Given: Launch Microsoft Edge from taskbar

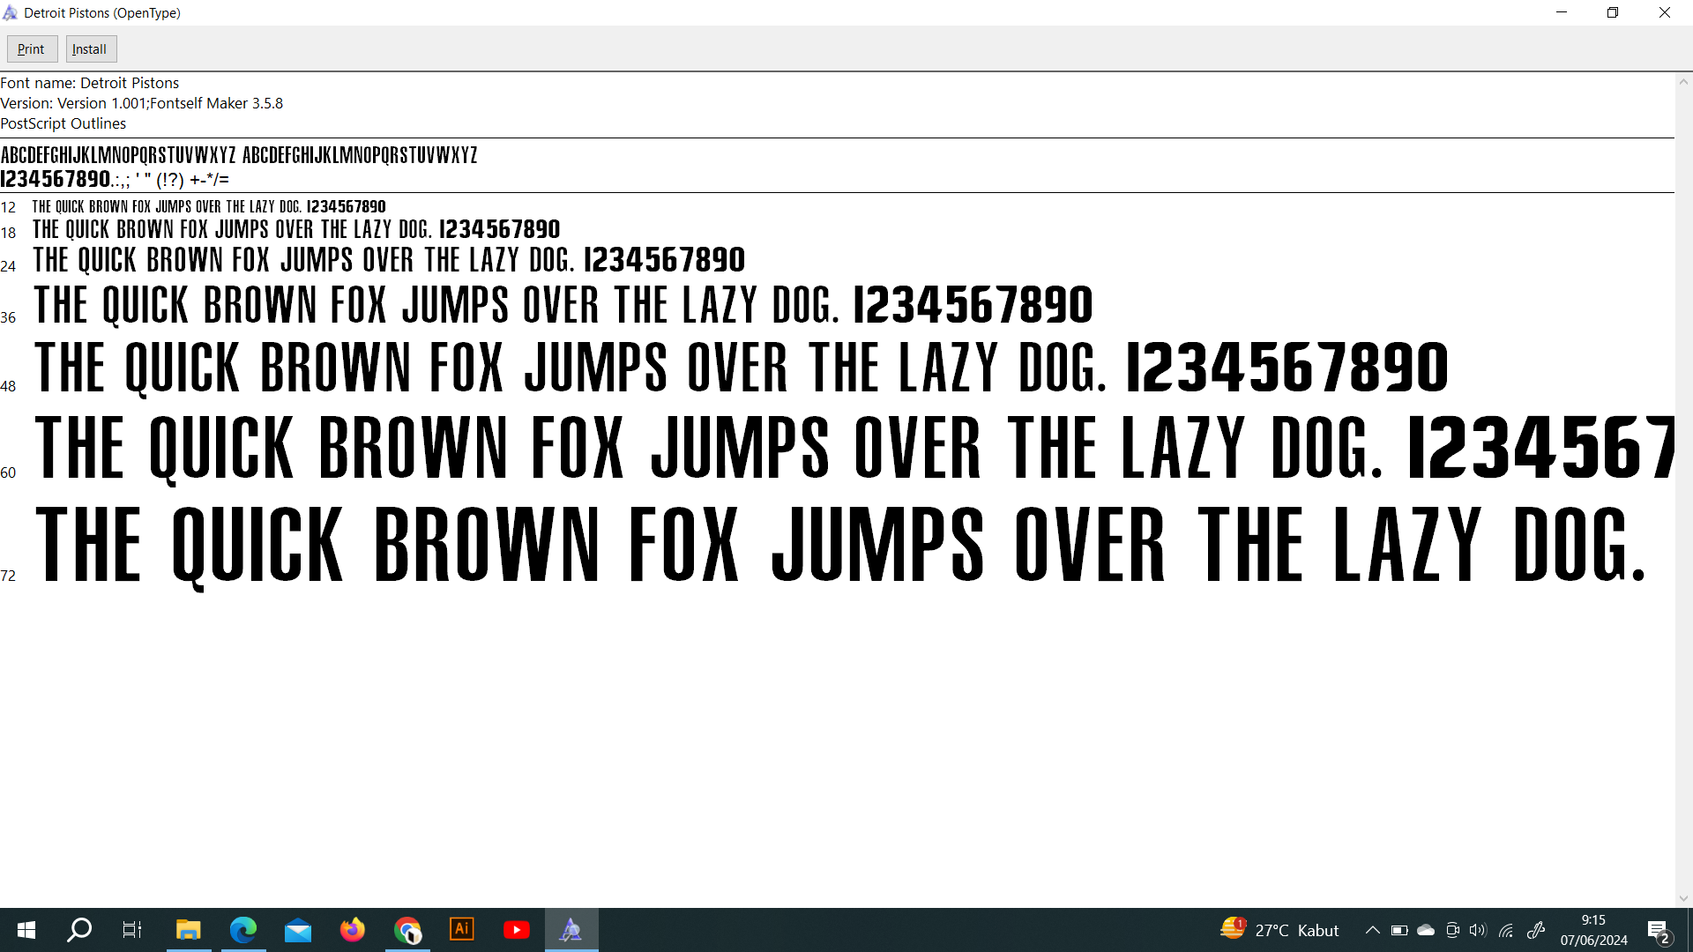Looking at the screenshot, I should pos(242,930).
